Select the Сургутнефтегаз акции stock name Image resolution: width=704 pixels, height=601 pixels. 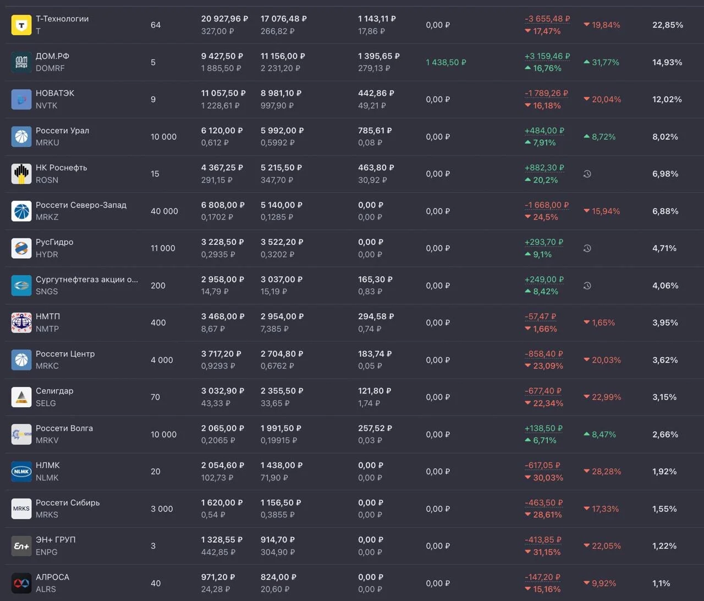click(87, 279)
